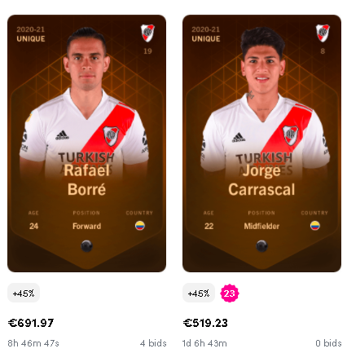347x353 pixels.
Task: Click black sphere icon on Carrascal card
Action: [262, 246]
